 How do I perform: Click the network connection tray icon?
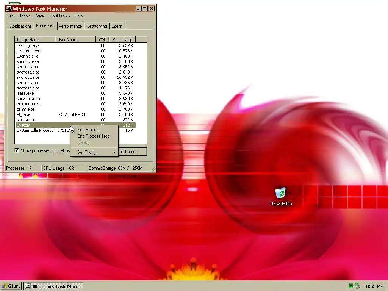pos(357,286)
